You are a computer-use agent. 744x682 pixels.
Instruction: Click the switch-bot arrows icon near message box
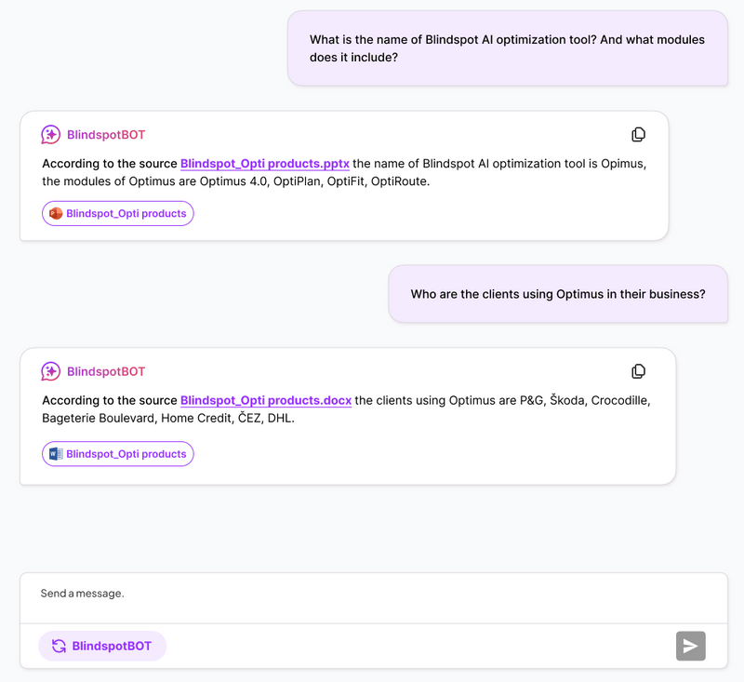[59, 646]
